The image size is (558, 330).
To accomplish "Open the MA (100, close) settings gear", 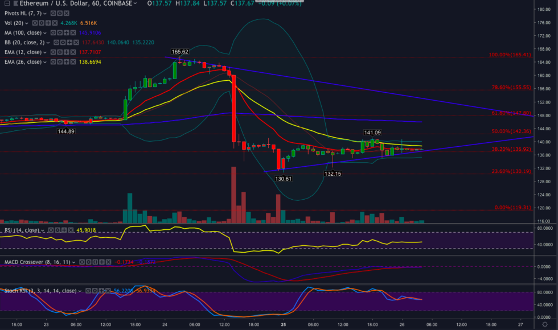I will tap(60, 32).
